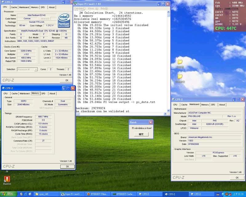Click the tray icon beside the clock
Screen dimensions: 246x197
tap(230, 194)
